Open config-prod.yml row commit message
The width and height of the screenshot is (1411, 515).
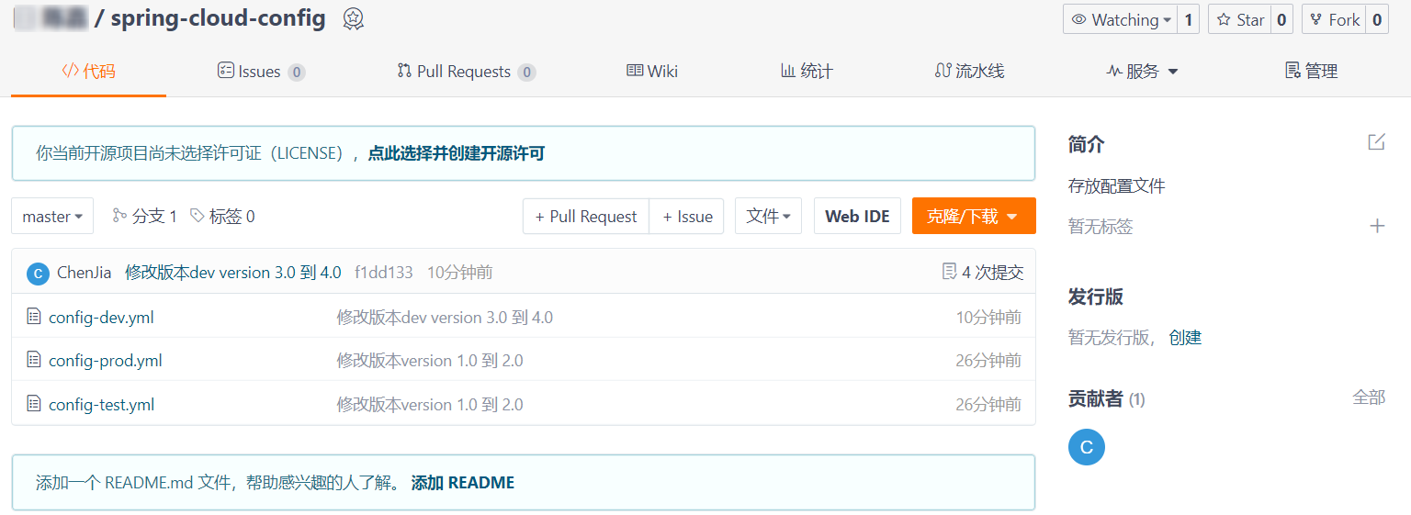[x=430, y=361]
